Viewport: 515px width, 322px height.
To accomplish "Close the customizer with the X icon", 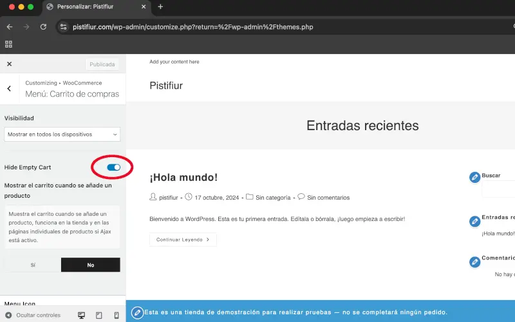I will point(9,64).
